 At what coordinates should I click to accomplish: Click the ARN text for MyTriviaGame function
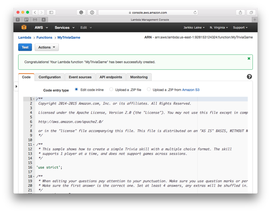coord(199,37)
